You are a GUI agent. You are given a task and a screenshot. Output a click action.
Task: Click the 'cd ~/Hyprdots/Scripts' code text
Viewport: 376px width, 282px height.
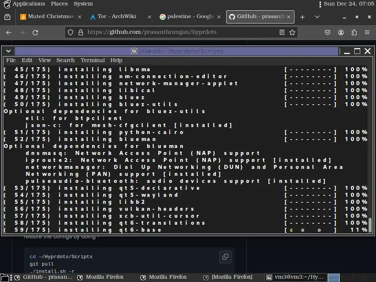click(61, 257)
